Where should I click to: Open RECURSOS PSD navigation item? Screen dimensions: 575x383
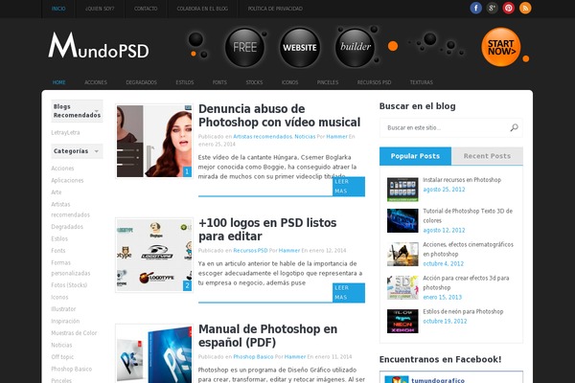click(374, 82)
